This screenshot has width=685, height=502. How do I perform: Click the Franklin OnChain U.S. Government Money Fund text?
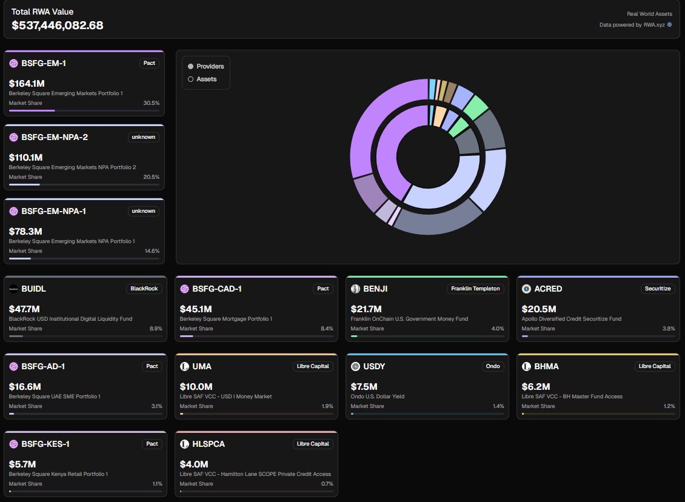click(409, 319)
